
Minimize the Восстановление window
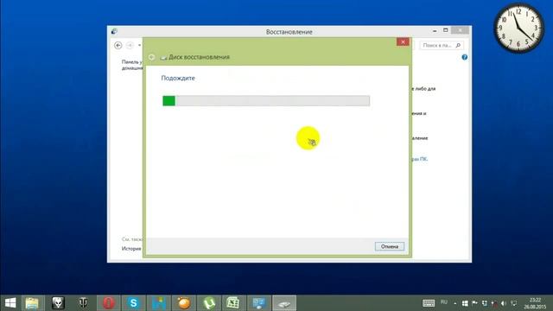[x=435, y=31]
